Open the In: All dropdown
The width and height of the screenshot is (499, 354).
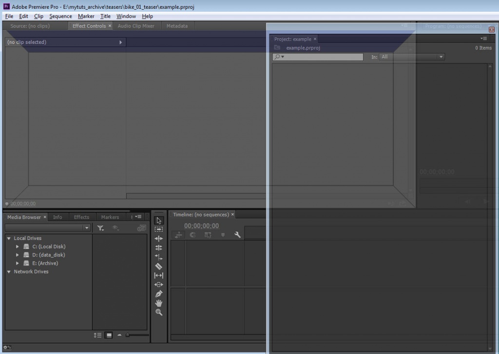point(412,57)
